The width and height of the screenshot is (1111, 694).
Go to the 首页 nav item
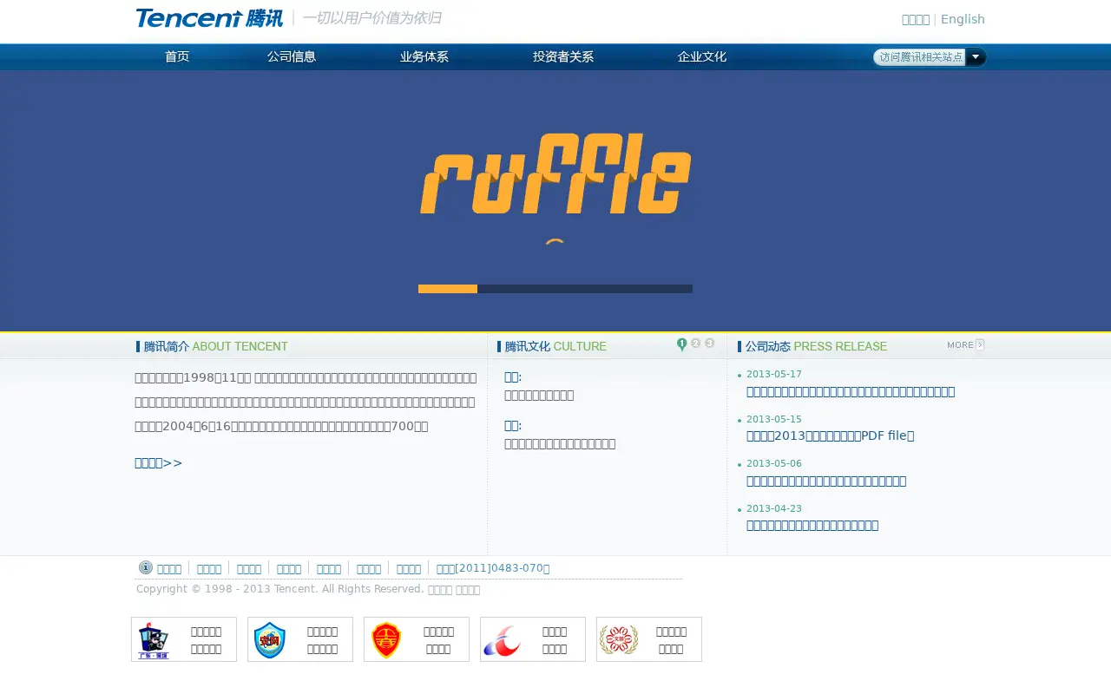177,56
